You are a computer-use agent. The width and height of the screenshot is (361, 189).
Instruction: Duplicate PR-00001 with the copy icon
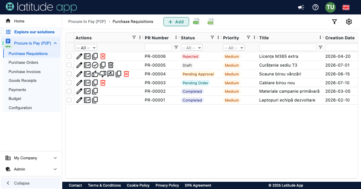point(95,100)
